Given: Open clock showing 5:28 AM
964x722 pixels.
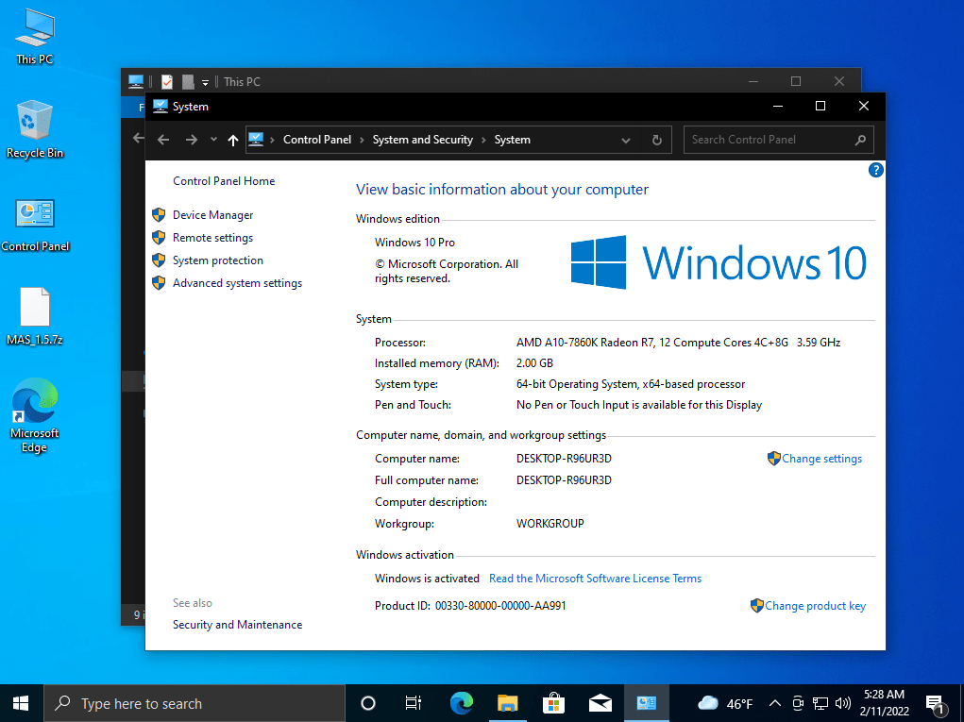Looking at the screenshot, I should (x=884, y=703).
